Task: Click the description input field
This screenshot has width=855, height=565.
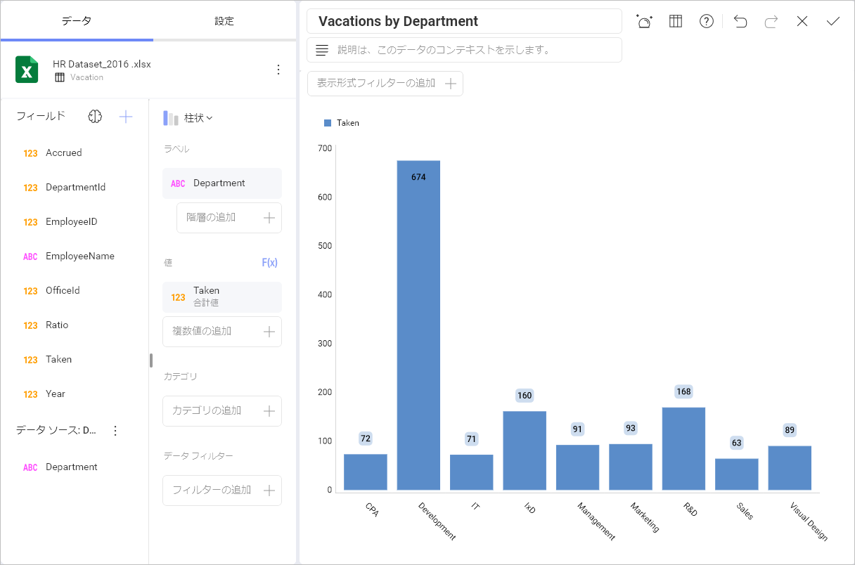Action: pos(464,50)
